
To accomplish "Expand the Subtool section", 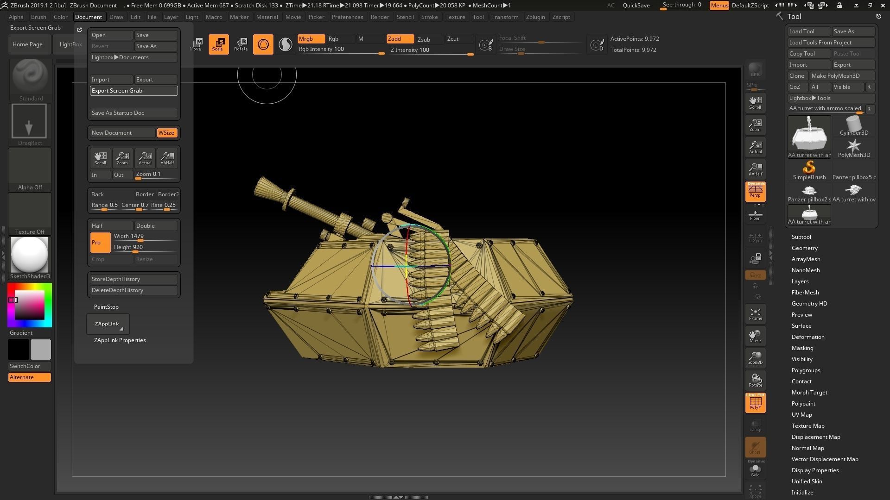I will pyautogui.click(x=801, y=237).
